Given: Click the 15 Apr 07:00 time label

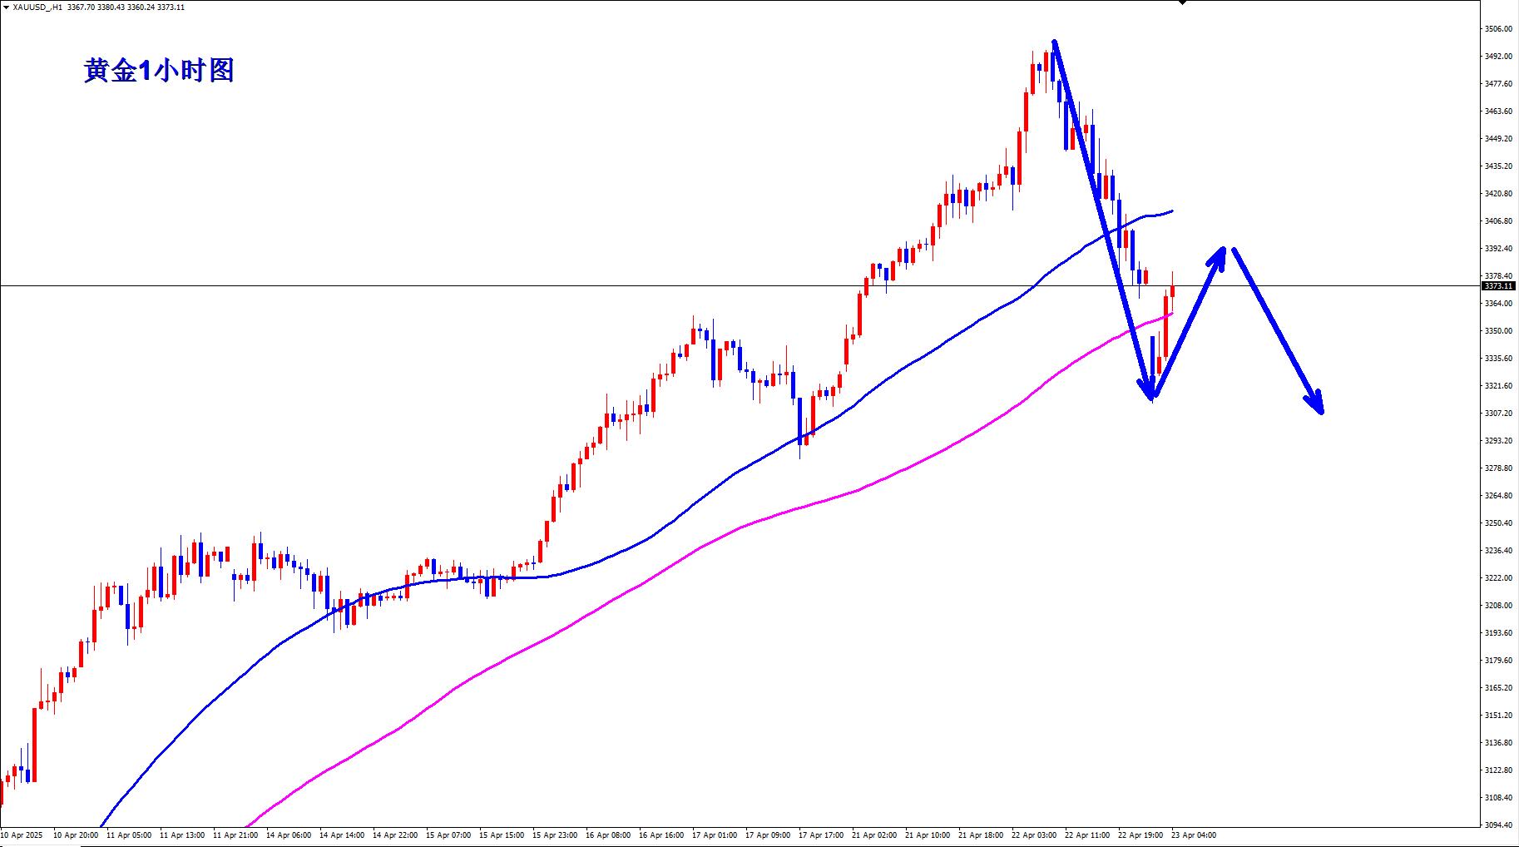Looking at the screenshot, I should 448,835.
